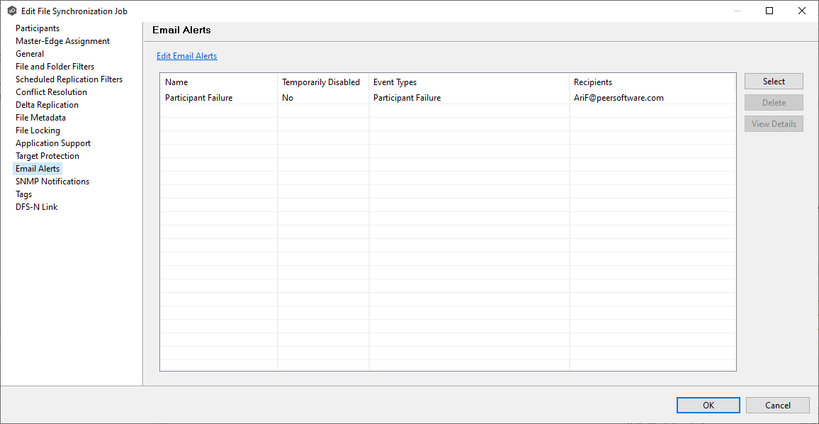Click the Edit Email Alerts link
Viewport: 819px width, 424px height.
coord(186,56)
